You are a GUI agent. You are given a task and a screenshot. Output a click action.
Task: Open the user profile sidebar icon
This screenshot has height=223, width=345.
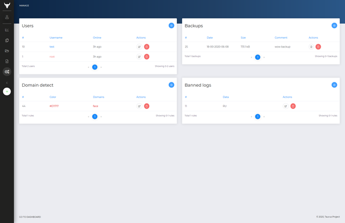(7, 17)
